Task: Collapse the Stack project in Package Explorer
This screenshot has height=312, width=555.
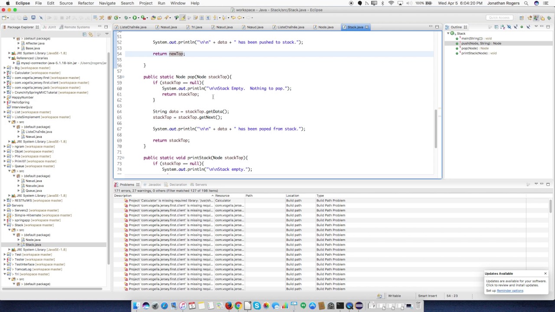Action: [x=5, y=225]
